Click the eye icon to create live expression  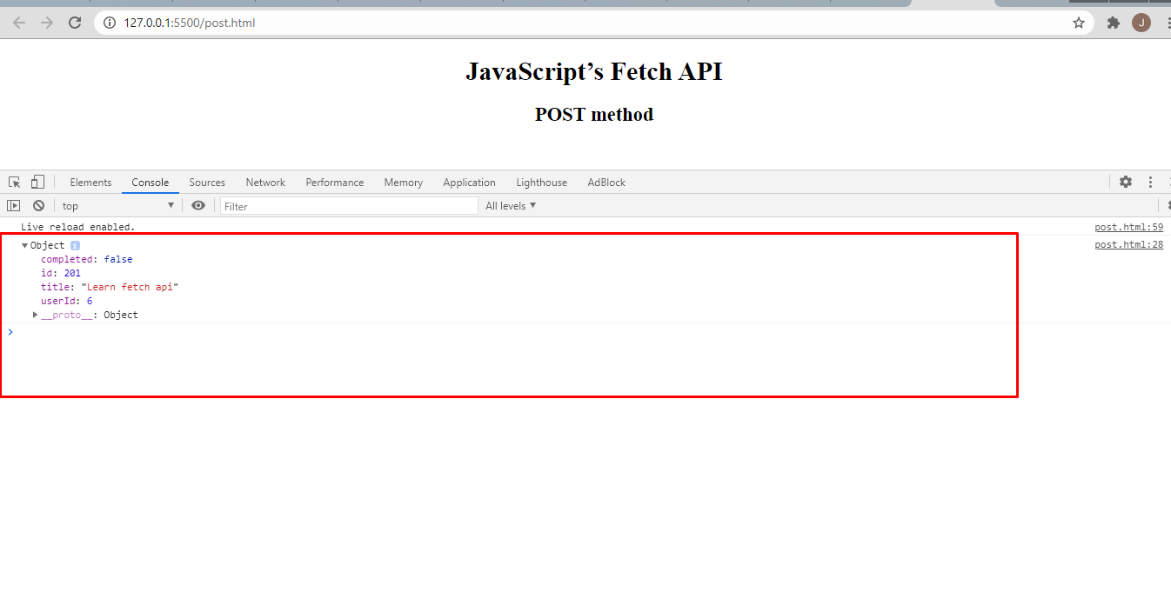point(198,205)
